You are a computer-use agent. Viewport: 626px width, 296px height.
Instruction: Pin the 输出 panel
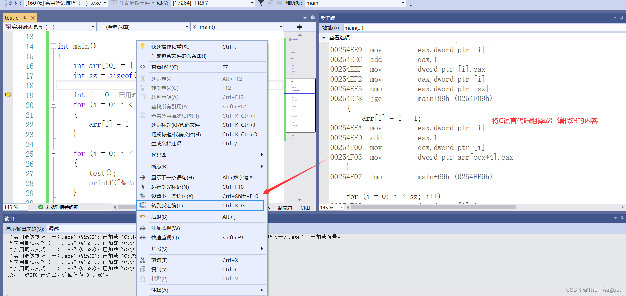pos(622,218)
